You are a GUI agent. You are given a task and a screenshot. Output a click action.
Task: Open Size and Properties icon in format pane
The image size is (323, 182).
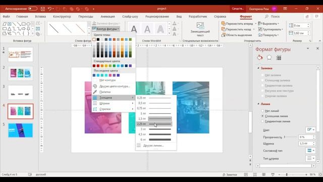coord(279,58)
